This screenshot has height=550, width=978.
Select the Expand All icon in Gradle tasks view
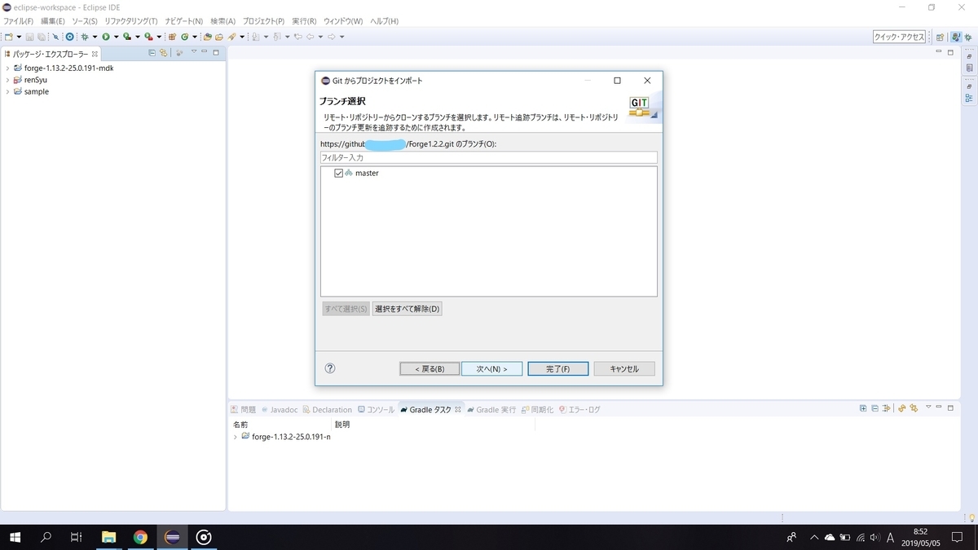pos(863,408)
